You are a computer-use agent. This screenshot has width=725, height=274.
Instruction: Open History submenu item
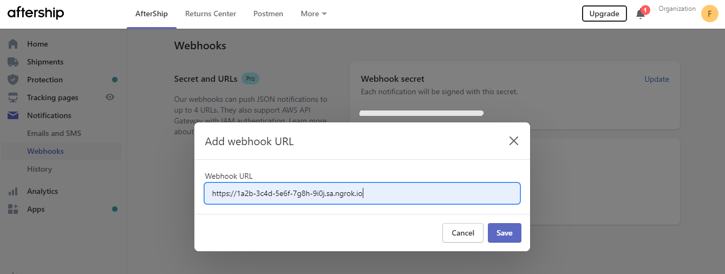(40, 169)
